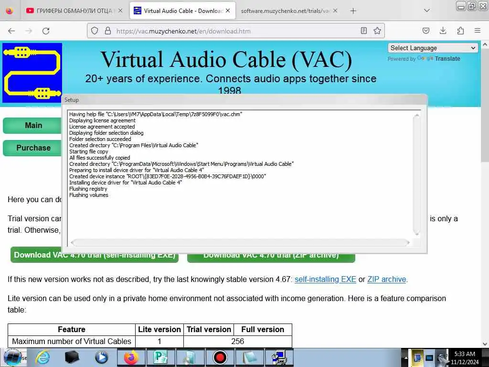Open the Windows Start orb

(x=12, y=357)
